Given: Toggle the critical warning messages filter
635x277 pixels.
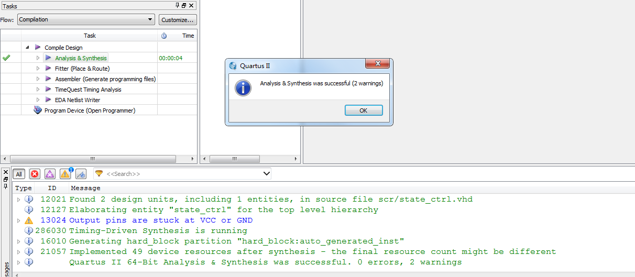Looking at the screenshot, I should click(x=50, y=174).
